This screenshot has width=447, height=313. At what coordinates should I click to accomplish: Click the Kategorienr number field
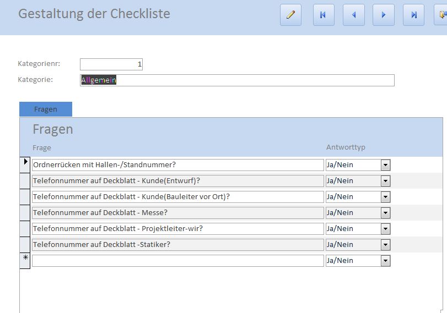tap(111, 64)
